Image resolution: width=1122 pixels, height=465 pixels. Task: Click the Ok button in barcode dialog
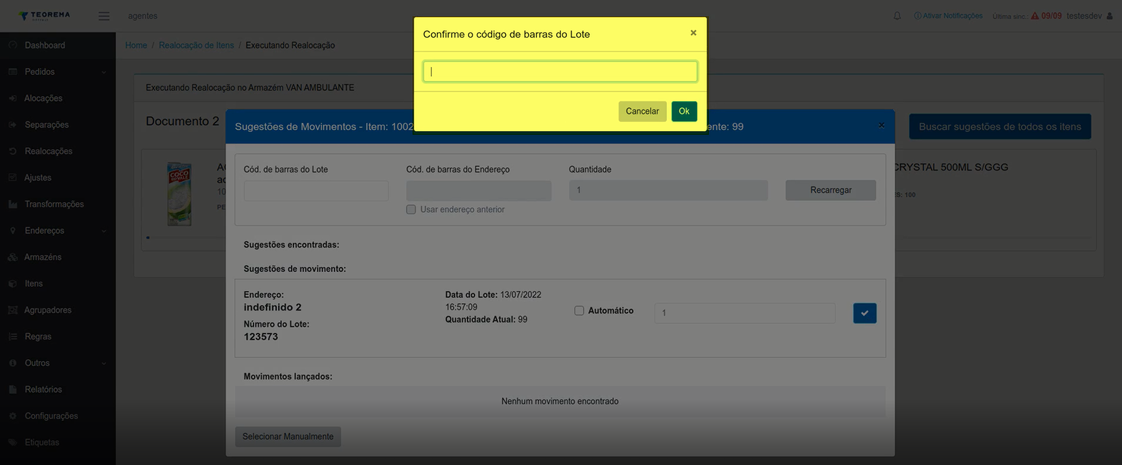(x=684, y=111)
